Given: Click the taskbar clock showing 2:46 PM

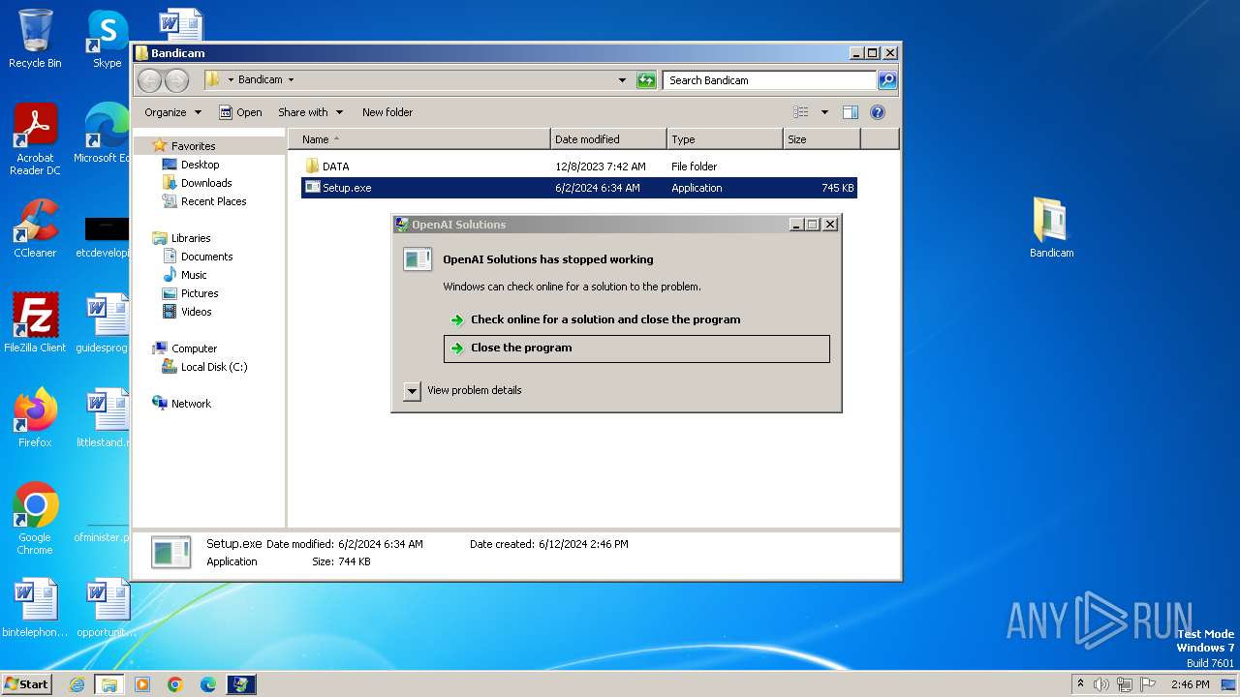Looking at the screenshot, I should 1190,684.
